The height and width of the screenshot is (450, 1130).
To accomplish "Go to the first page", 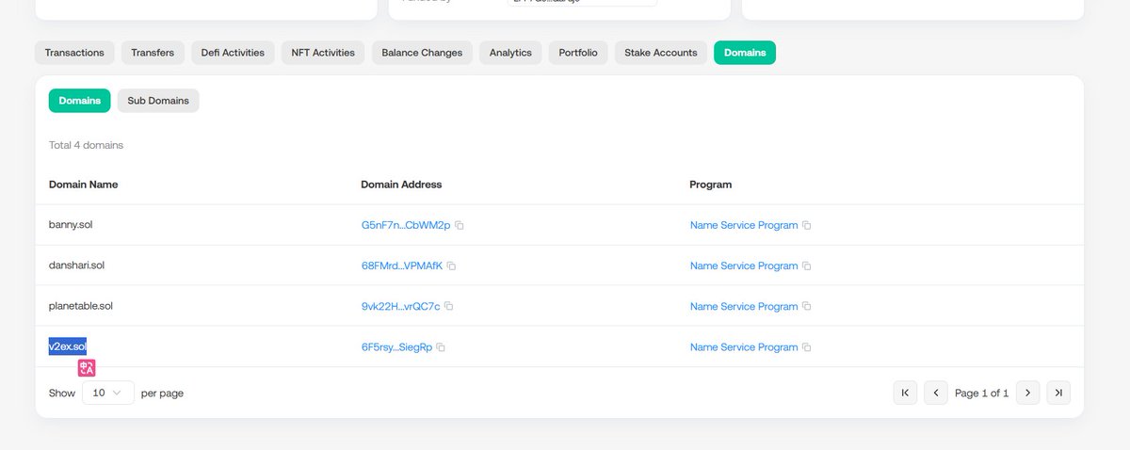I will coord(905,393).
